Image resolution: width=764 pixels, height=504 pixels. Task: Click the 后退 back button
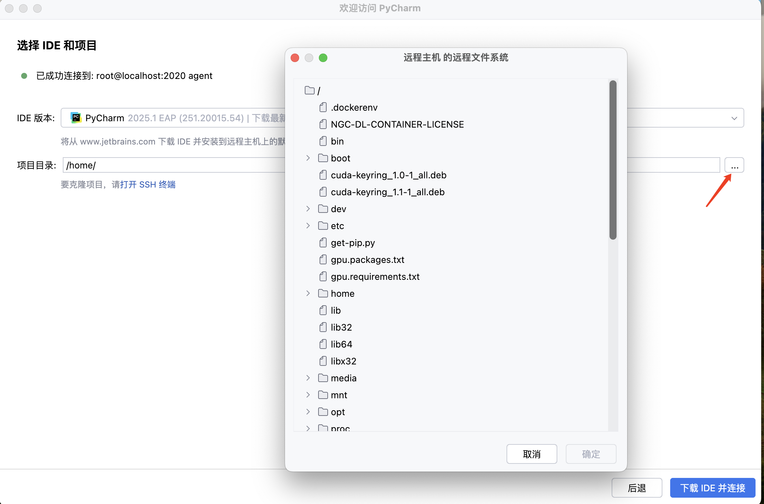pyautogui.click(x=637, y=488)
